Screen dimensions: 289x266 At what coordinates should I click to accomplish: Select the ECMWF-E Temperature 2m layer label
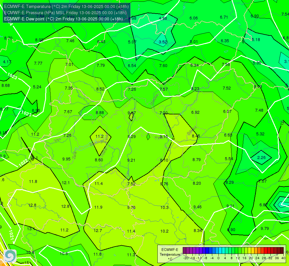66,7
